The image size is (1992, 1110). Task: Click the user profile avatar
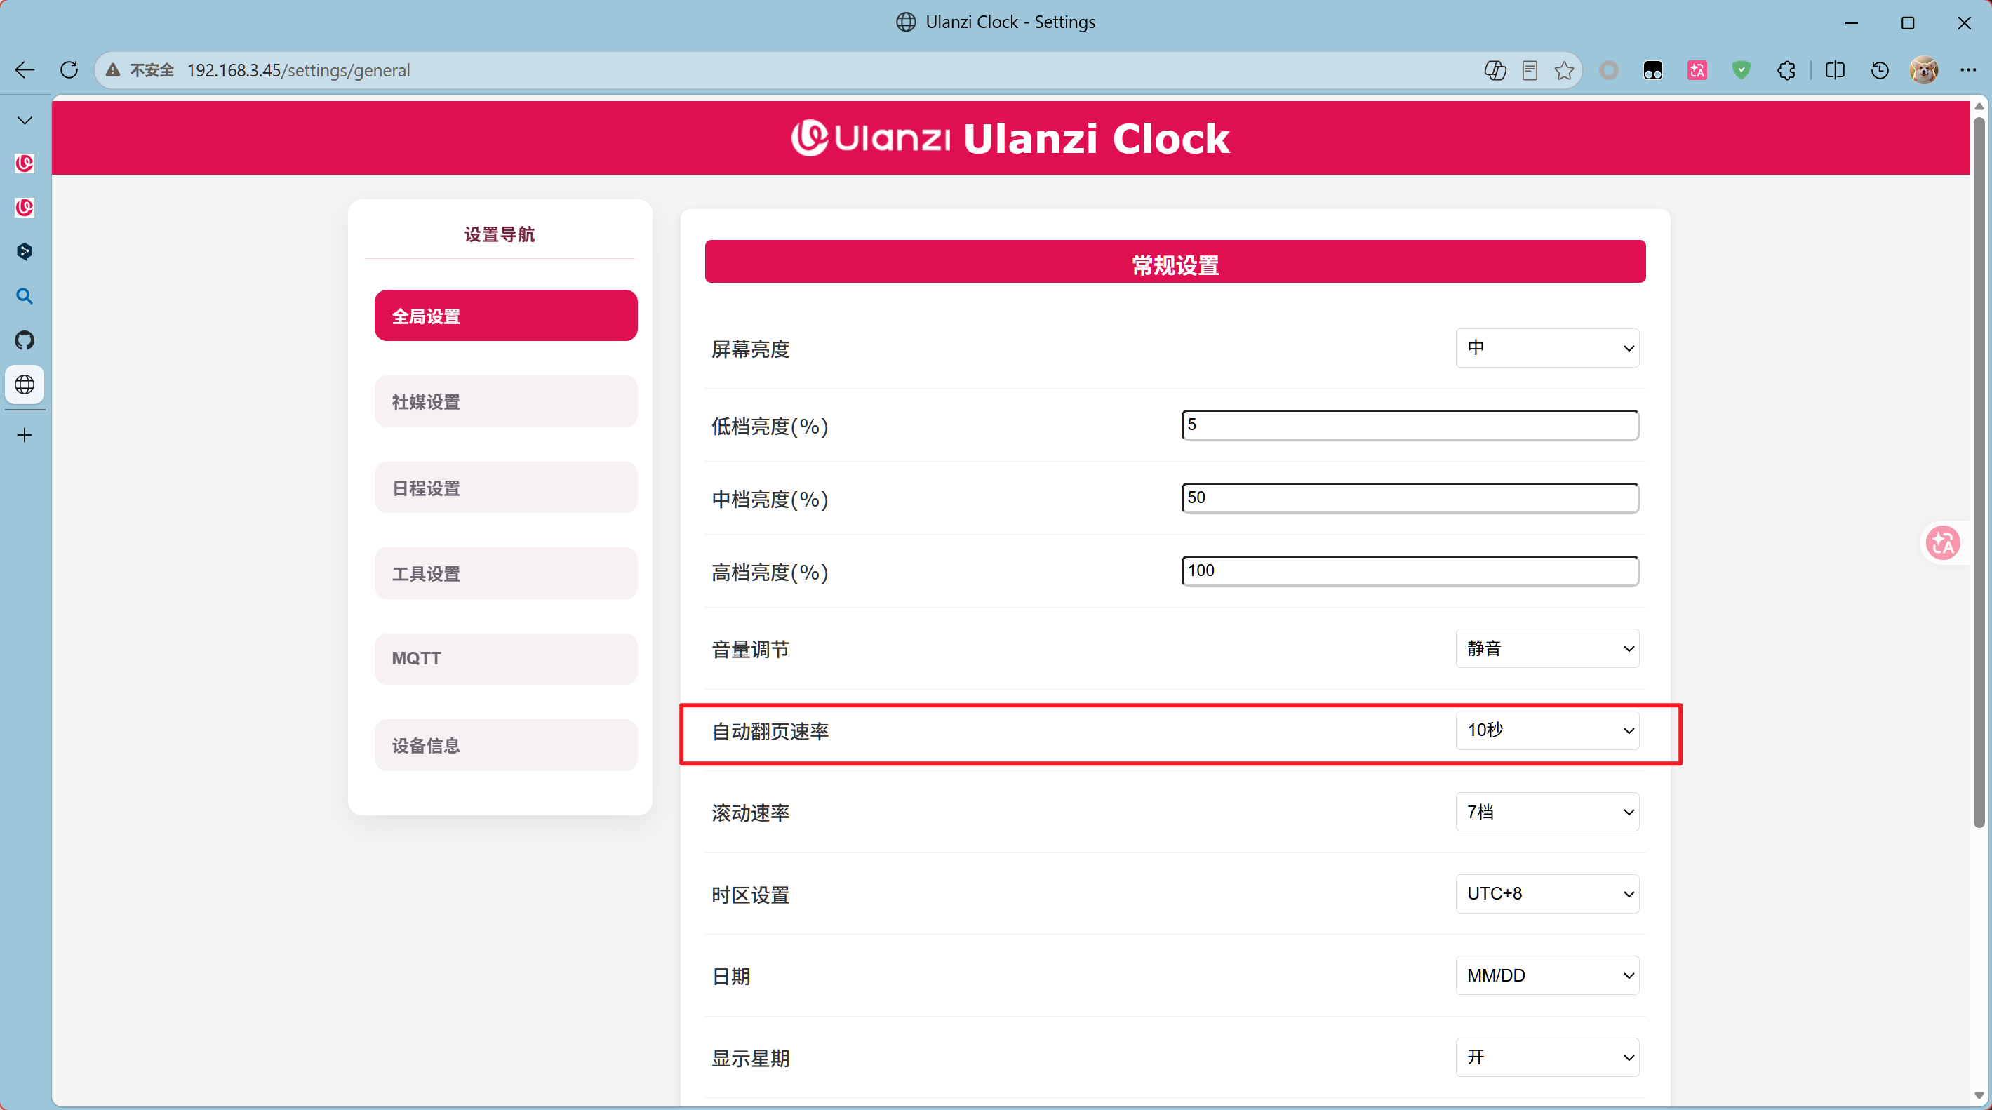click(x=1924, y=70)
